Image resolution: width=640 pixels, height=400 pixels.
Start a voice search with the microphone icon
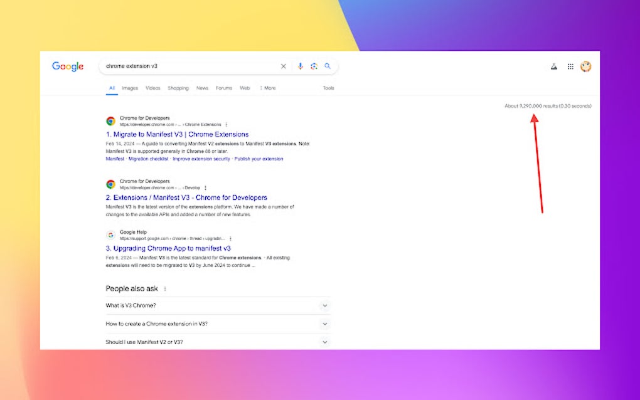pyautogui.click(x=300, y=66)
